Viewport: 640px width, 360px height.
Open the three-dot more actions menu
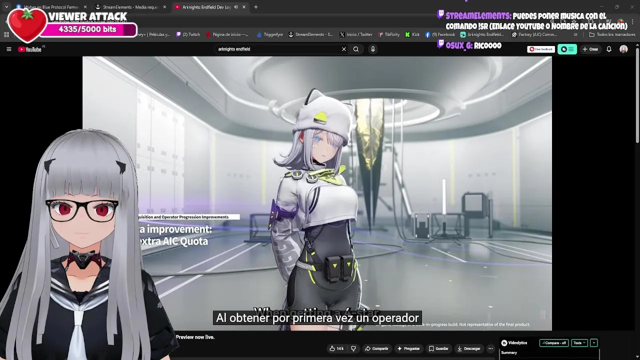(x=490, y=348)
